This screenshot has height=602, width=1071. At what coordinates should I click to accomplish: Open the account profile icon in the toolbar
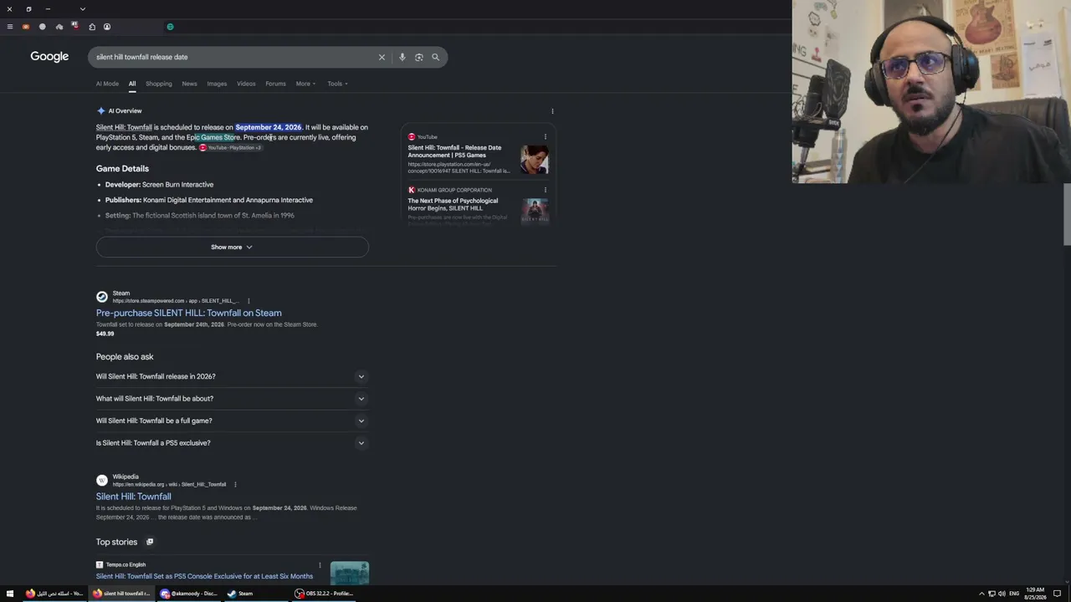[x=107, y=27]
